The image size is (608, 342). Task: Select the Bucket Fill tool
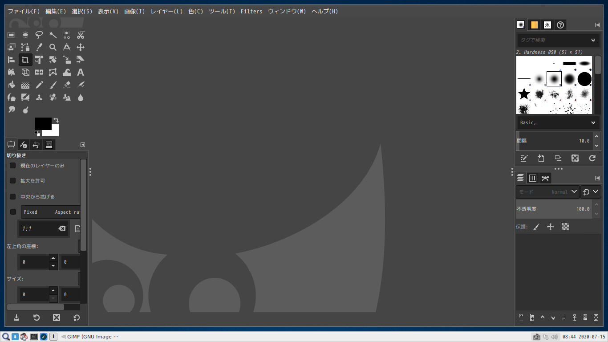tap(12, 85)
